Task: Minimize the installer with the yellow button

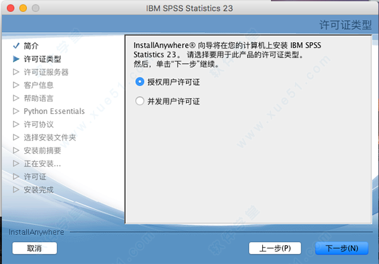Action: click(23, 8)
